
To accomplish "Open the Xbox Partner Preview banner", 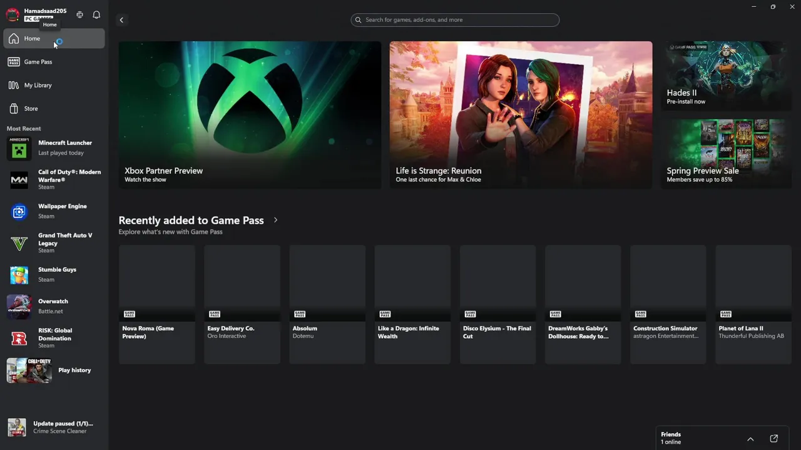I will pyautogui.click(x=250, y=115).
